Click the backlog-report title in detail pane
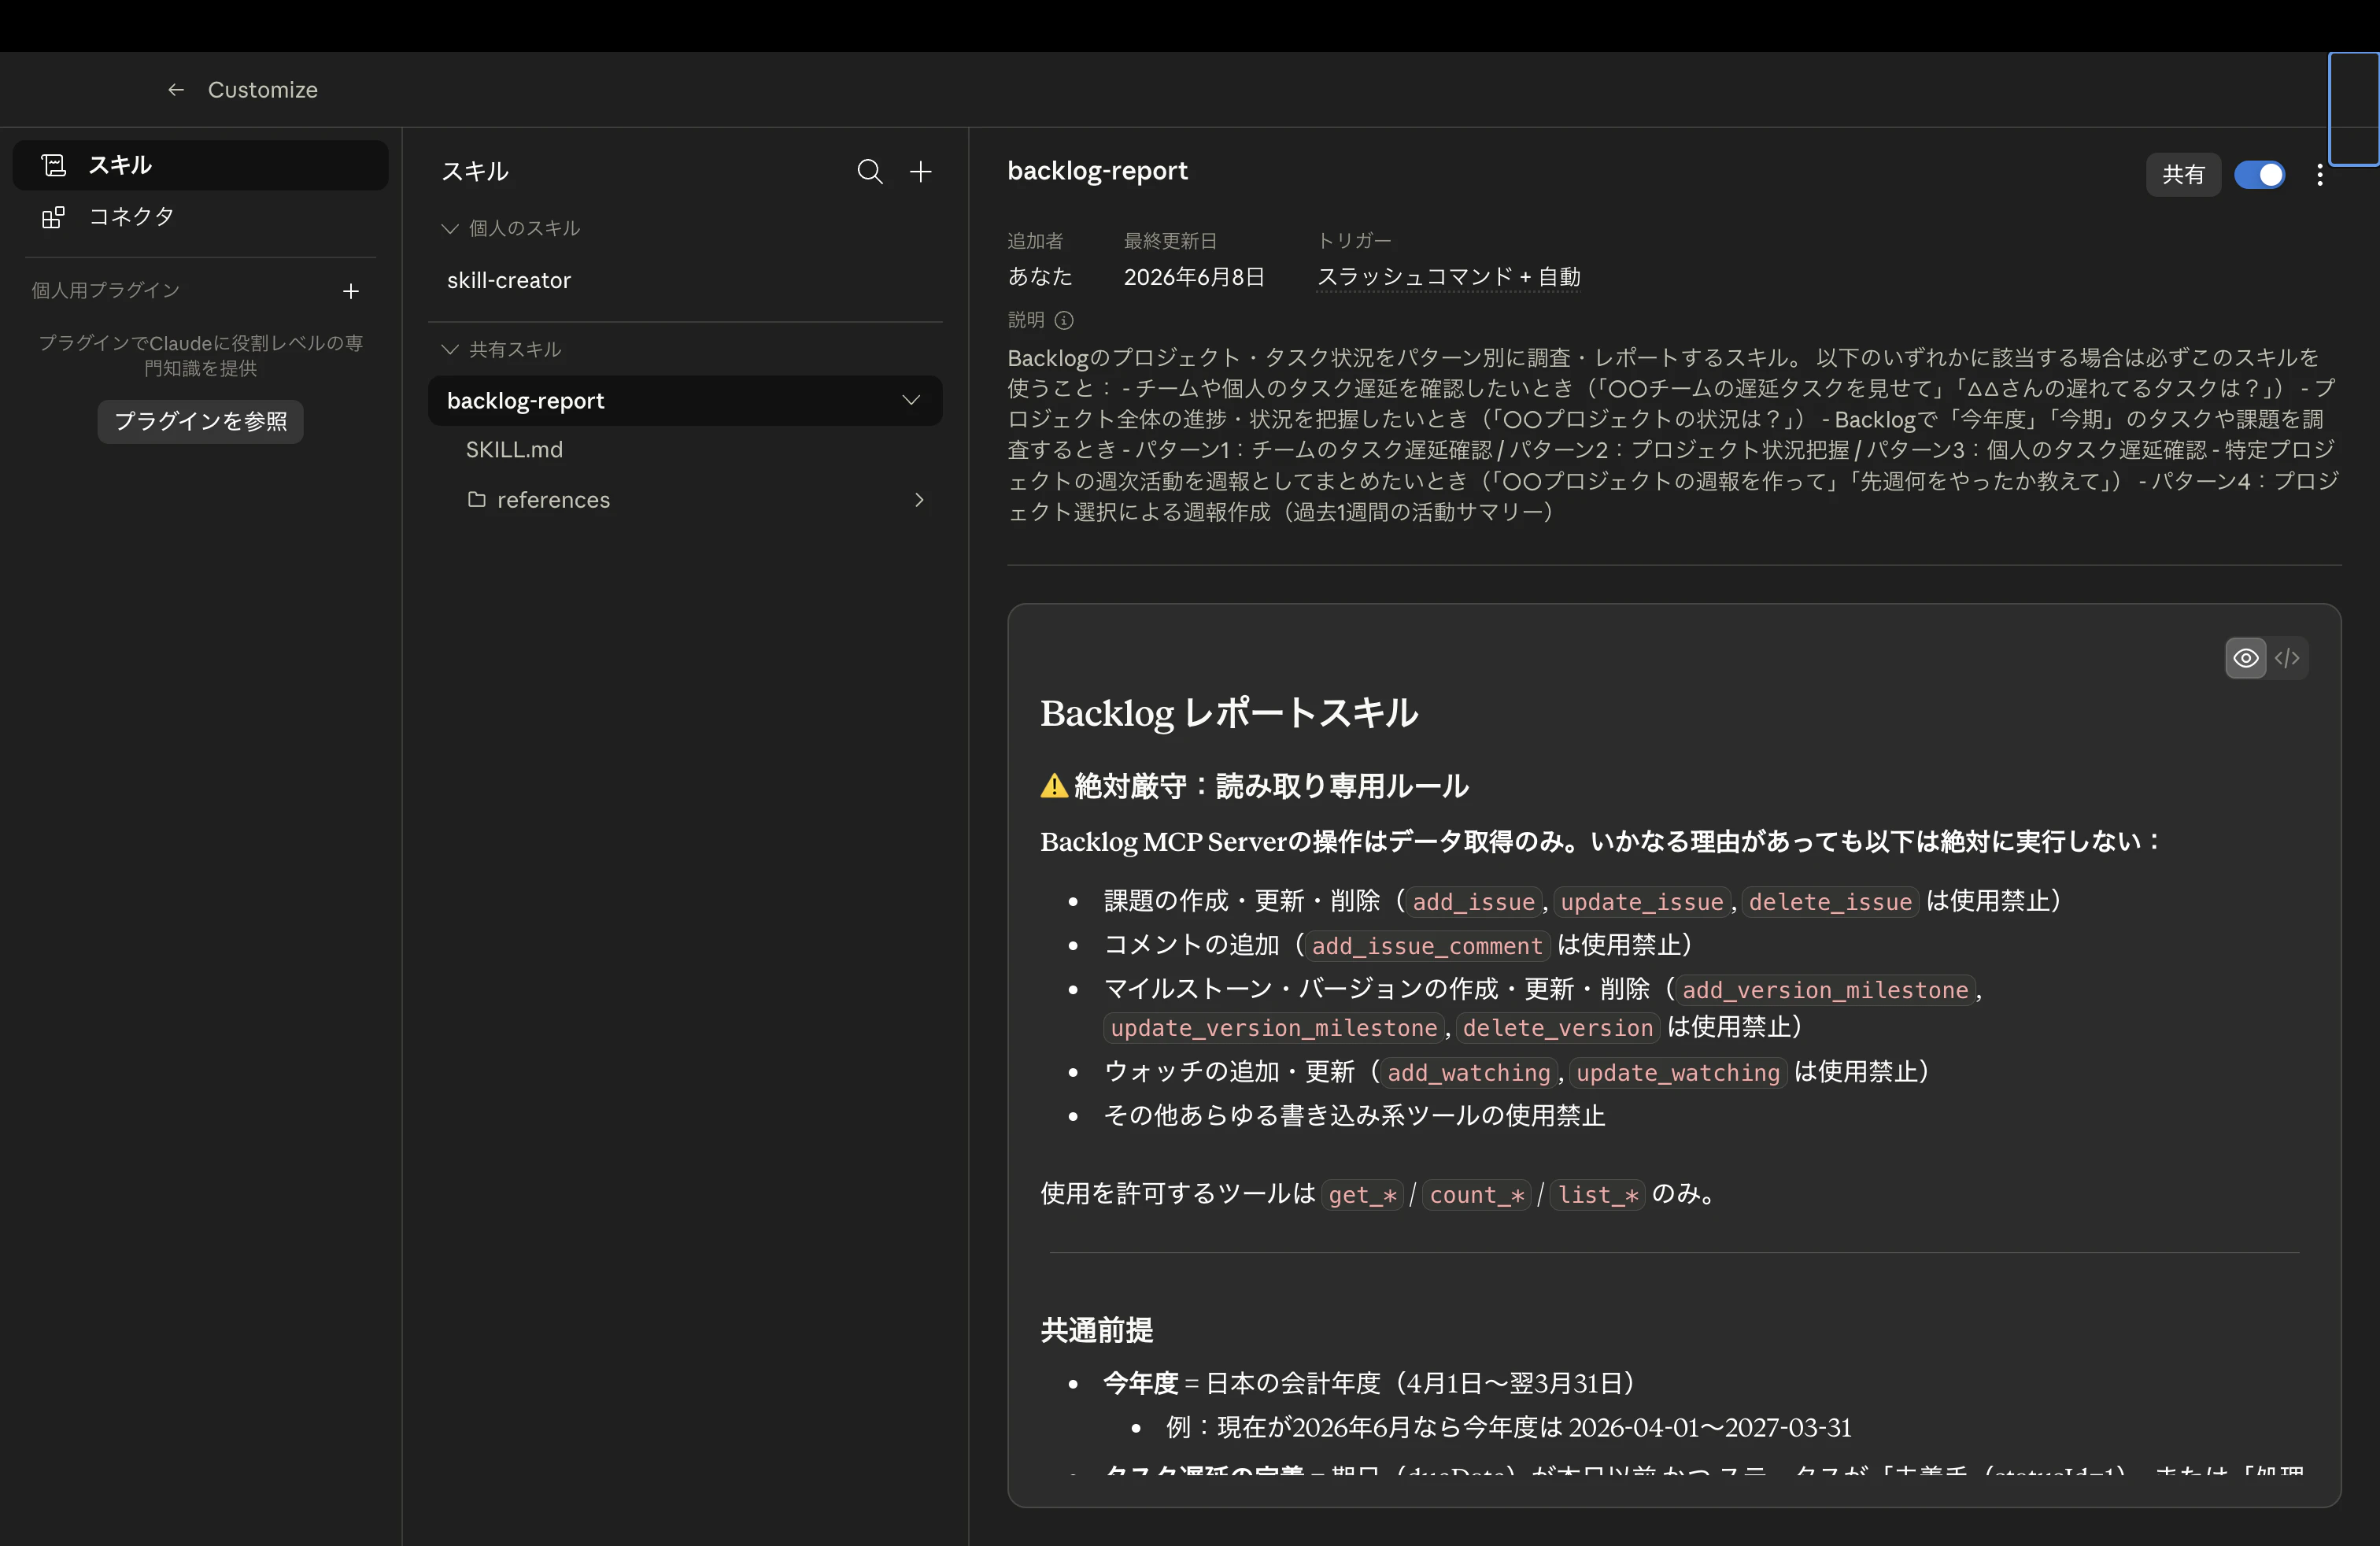Image resolution: width=2380 pixels, height=1546 pixels. [x=1097, y=171]
